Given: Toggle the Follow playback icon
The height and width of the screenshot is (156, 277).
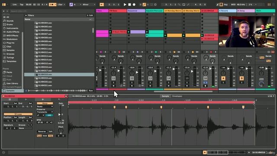Looking at the screenshot, I should tap(102, 4).
